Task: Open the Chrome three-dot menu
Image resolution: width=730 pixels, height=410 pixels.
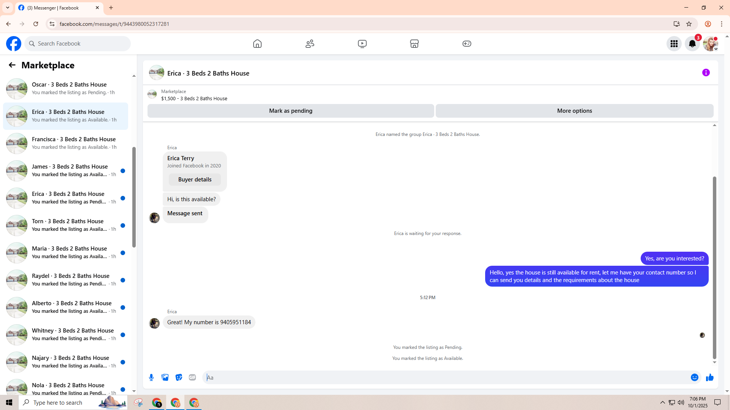Action: 722,24
